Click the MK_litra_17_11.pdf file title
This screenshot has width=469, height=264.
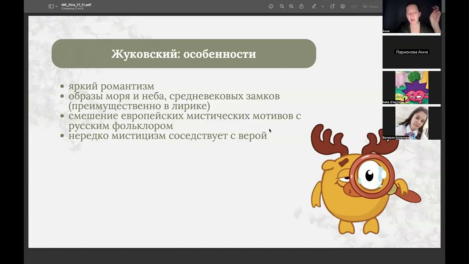click(x=76, y=5)
